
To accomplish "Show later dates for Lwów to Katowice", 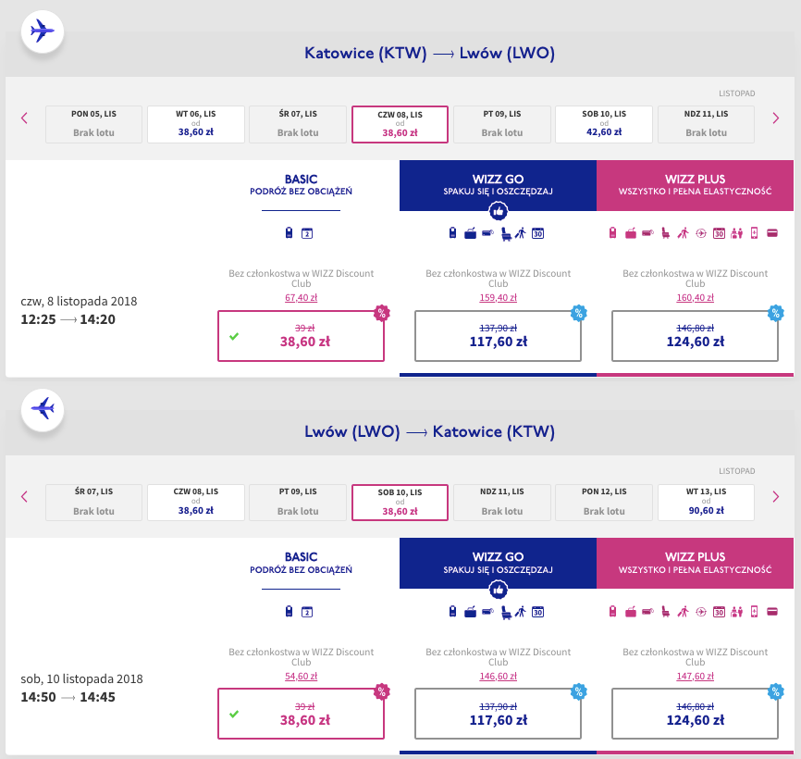I will pyautogui.click(x=776, y=496).
